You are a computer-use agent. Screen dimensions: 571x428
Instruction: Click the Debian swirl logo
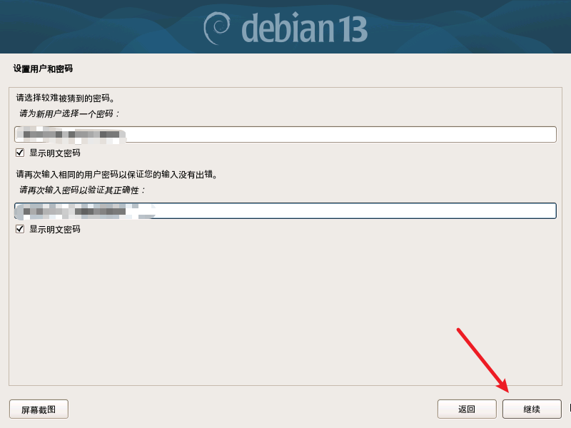coord(217,28)
